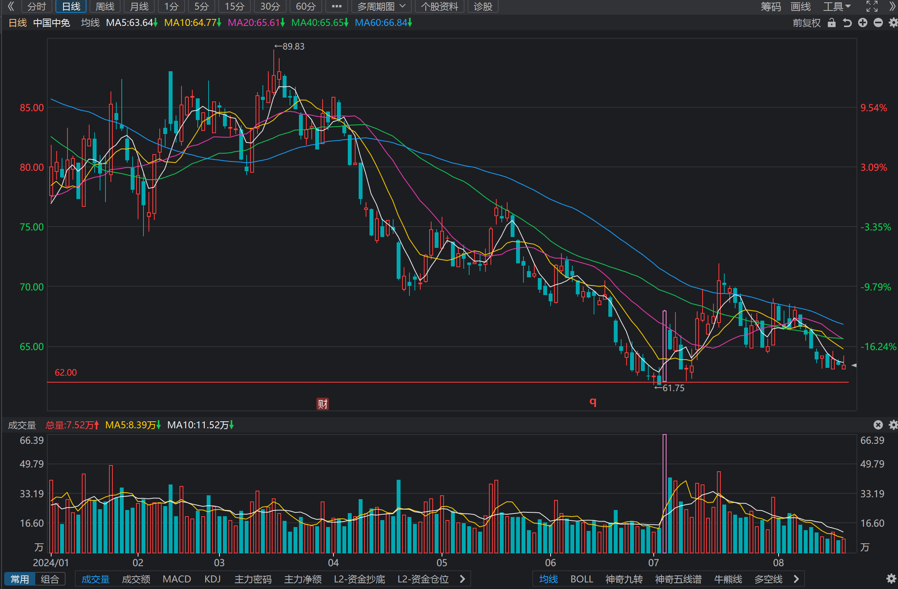Select 常用 indicator group
This screenshot has height=589, width=898.
20,579
